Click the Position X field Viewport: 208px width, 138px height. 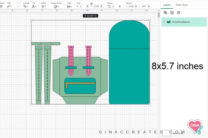coord(131,6)
